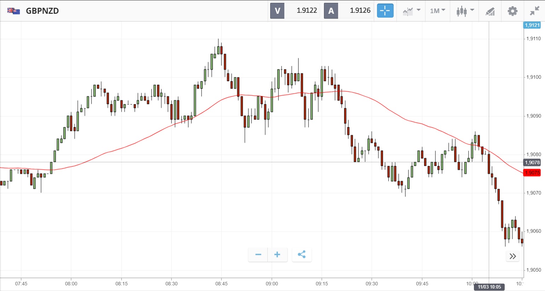Open the 1M timeframe dropdown
Screen dimensions: 545x291
point(437,11)
